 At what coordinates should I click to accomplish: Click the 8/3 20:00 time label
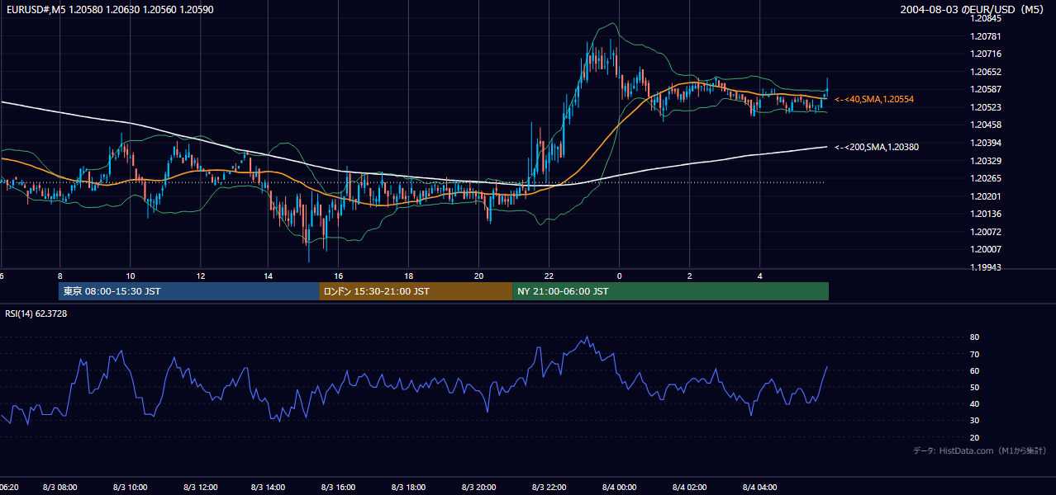coord(479,488)
